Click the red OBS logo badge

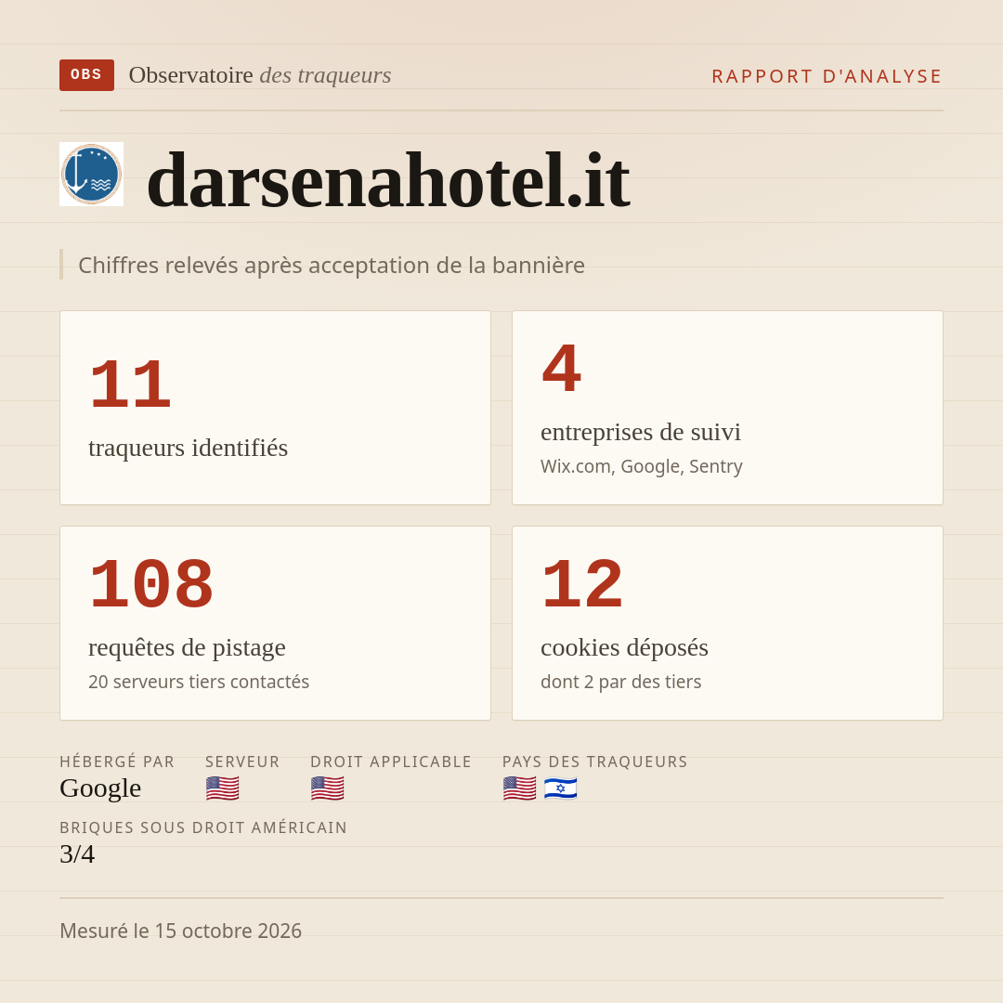point(87,75)
